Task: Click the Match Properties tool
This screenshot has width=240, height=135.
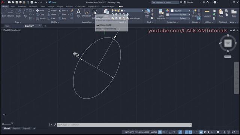Action: pos(161,14)
